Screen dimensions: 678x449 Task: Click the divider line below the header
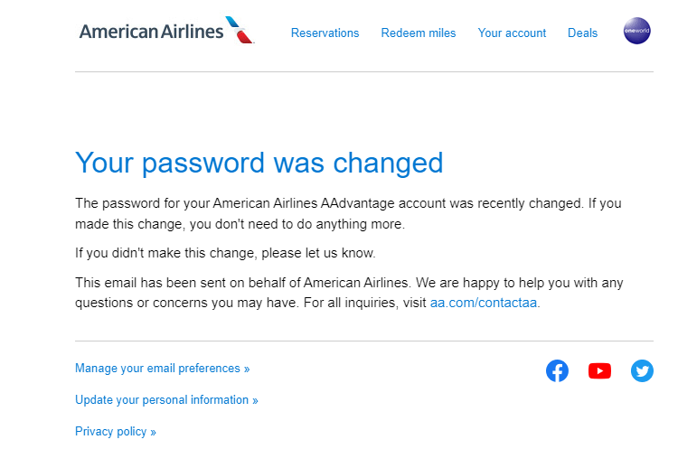[x=363, y=71]
